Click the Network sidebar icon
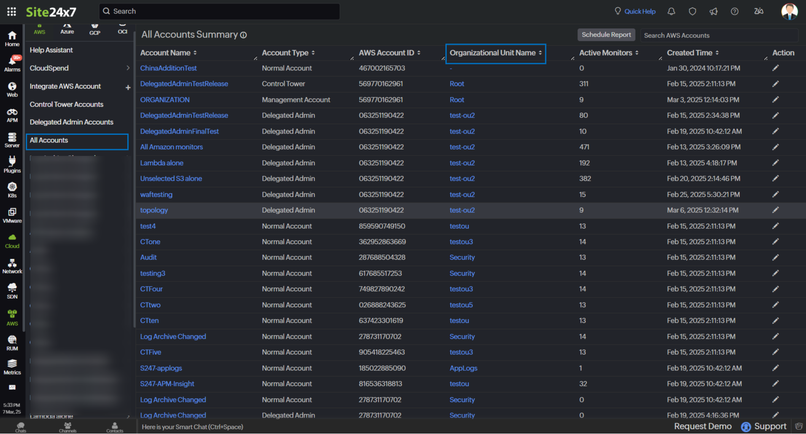This screenshot has width=806, height=434. (x=12, y=266)
